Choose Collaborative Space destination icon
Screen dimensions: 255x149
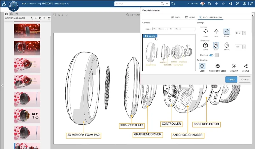point(218,66)
